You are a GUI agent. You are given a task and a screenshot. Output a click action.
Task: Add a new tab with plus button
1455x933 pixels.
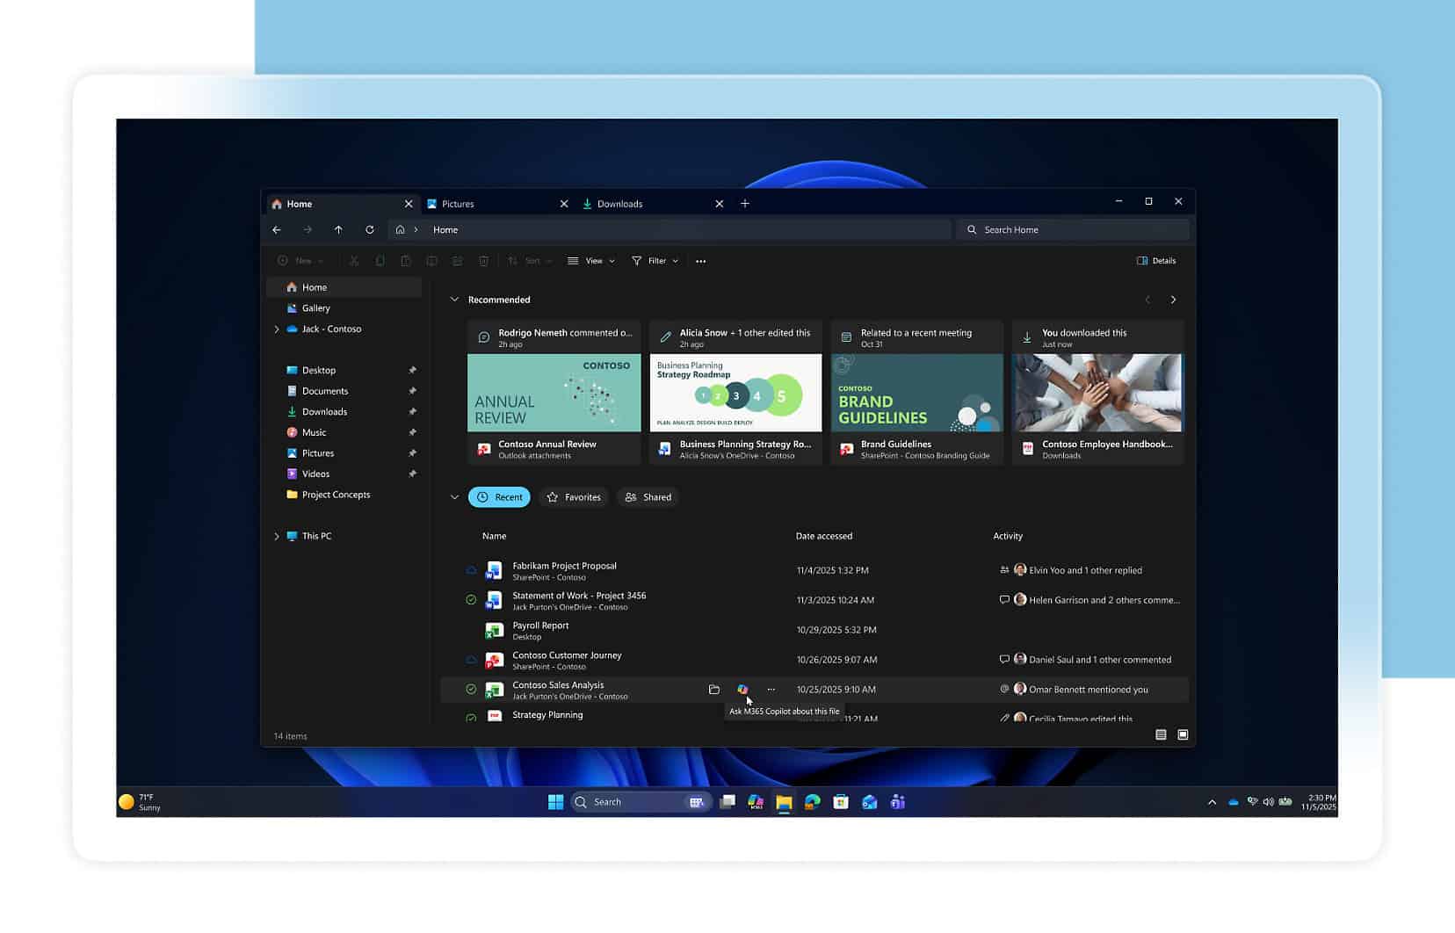[745, 203]
